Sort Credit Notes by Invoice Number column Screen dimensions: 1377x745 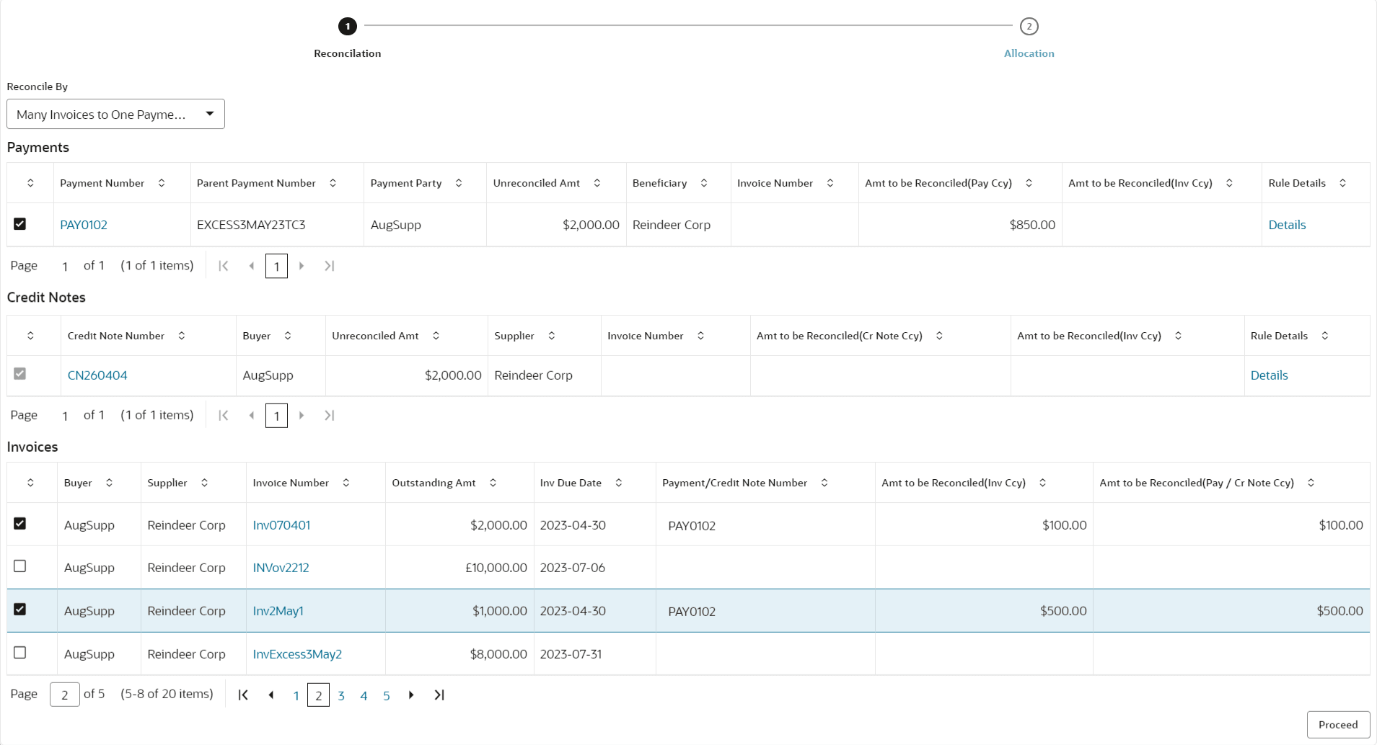(700, 336)
